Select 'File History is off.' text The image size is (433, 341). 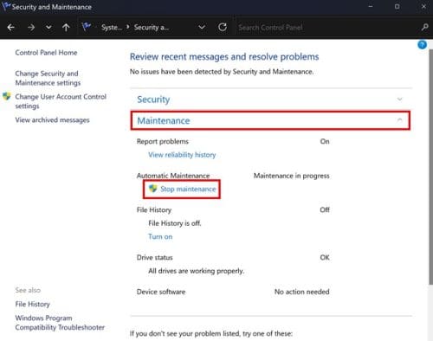click(x=175, y=223)
